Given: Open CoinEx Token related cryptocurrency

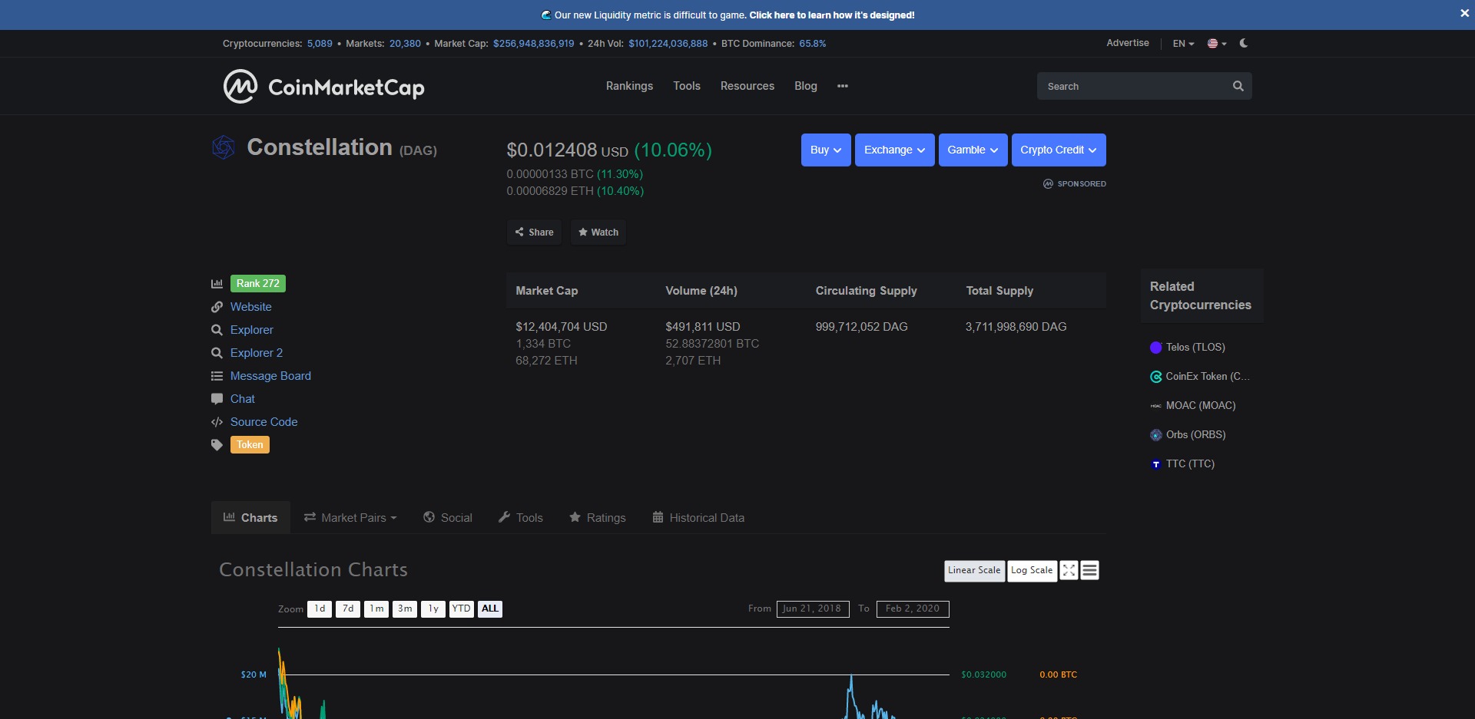Looking at the screenshot, I should coord(1200,376).
